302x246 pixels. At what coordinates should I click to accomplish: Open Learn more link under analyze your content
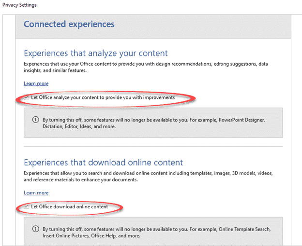(36, 83)
